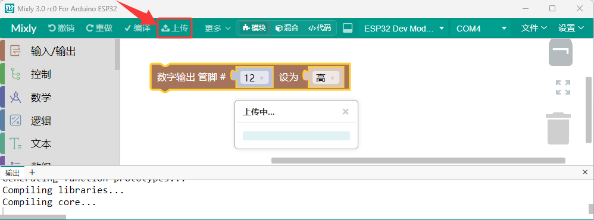Click the workspace vertical scrollbar
Viewport: 594px width, 220px height.
click(x=588, y=111)
